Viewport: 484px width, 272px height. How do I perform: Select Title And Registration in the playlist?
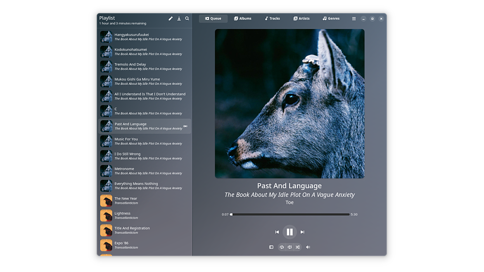(x=145, y=231)
